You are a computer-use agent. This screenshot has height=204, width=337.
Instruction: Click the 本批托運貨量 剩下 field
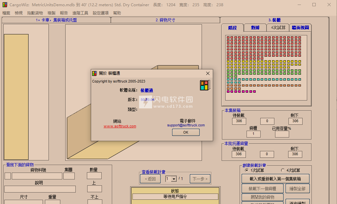[295, 154]
